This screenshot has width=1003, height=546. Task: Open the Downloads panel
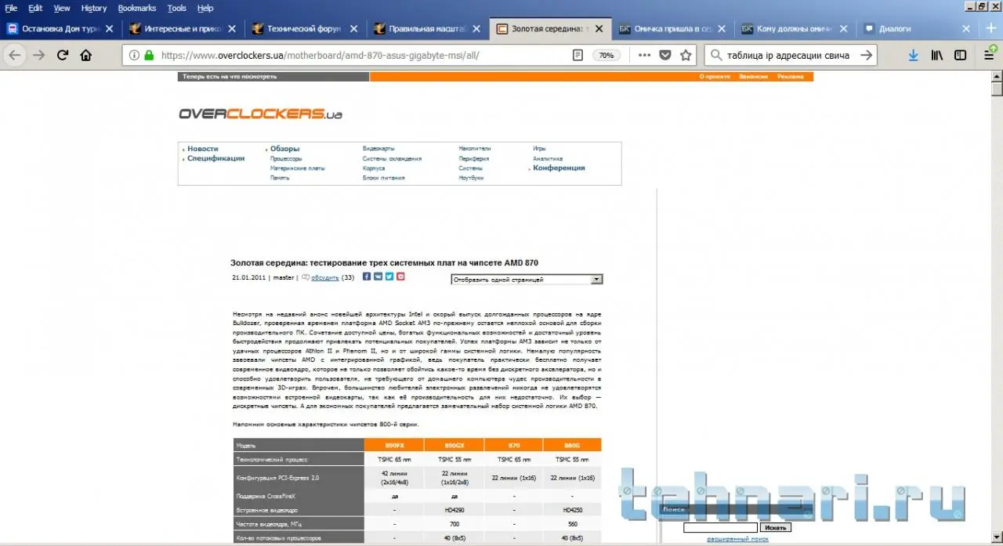[x=914, y=56]
